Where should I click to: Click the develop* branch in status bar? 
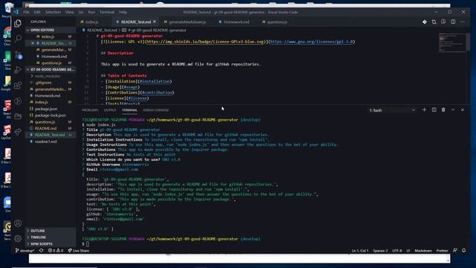(x=25, y=251)
